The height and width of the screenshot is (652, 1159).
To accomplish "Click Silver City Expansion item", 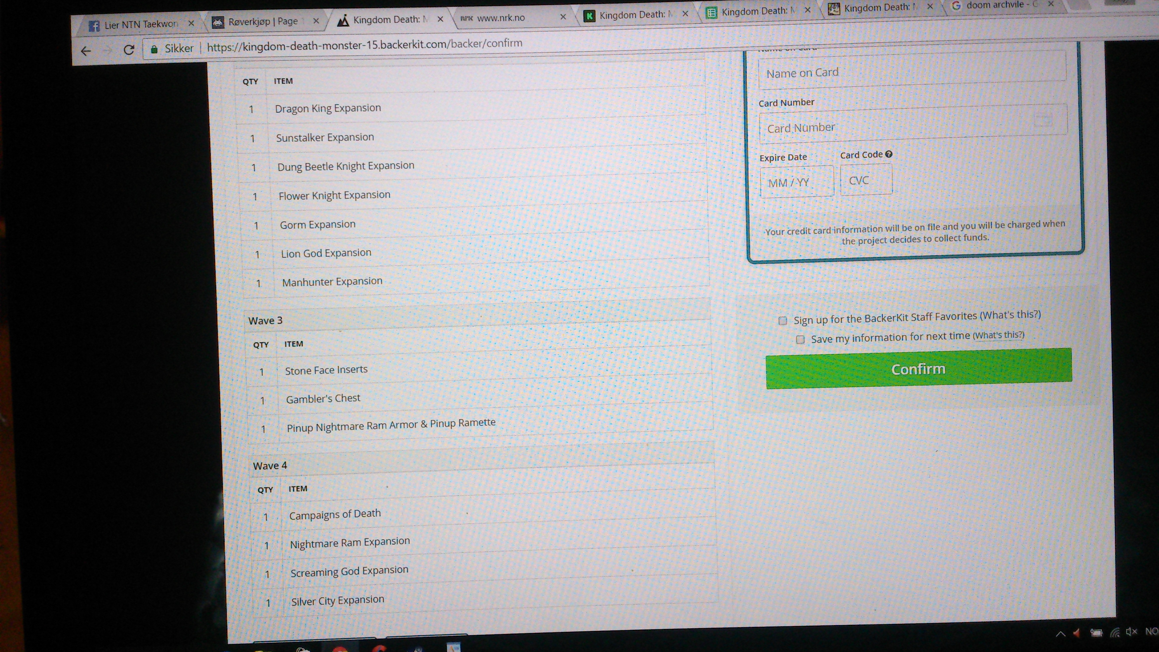I will pos(337,601).
